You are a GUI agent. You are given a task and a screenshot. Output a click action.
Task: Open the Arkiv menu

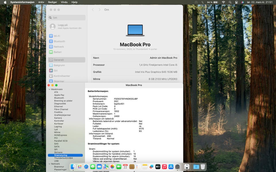tap(41, 2)
